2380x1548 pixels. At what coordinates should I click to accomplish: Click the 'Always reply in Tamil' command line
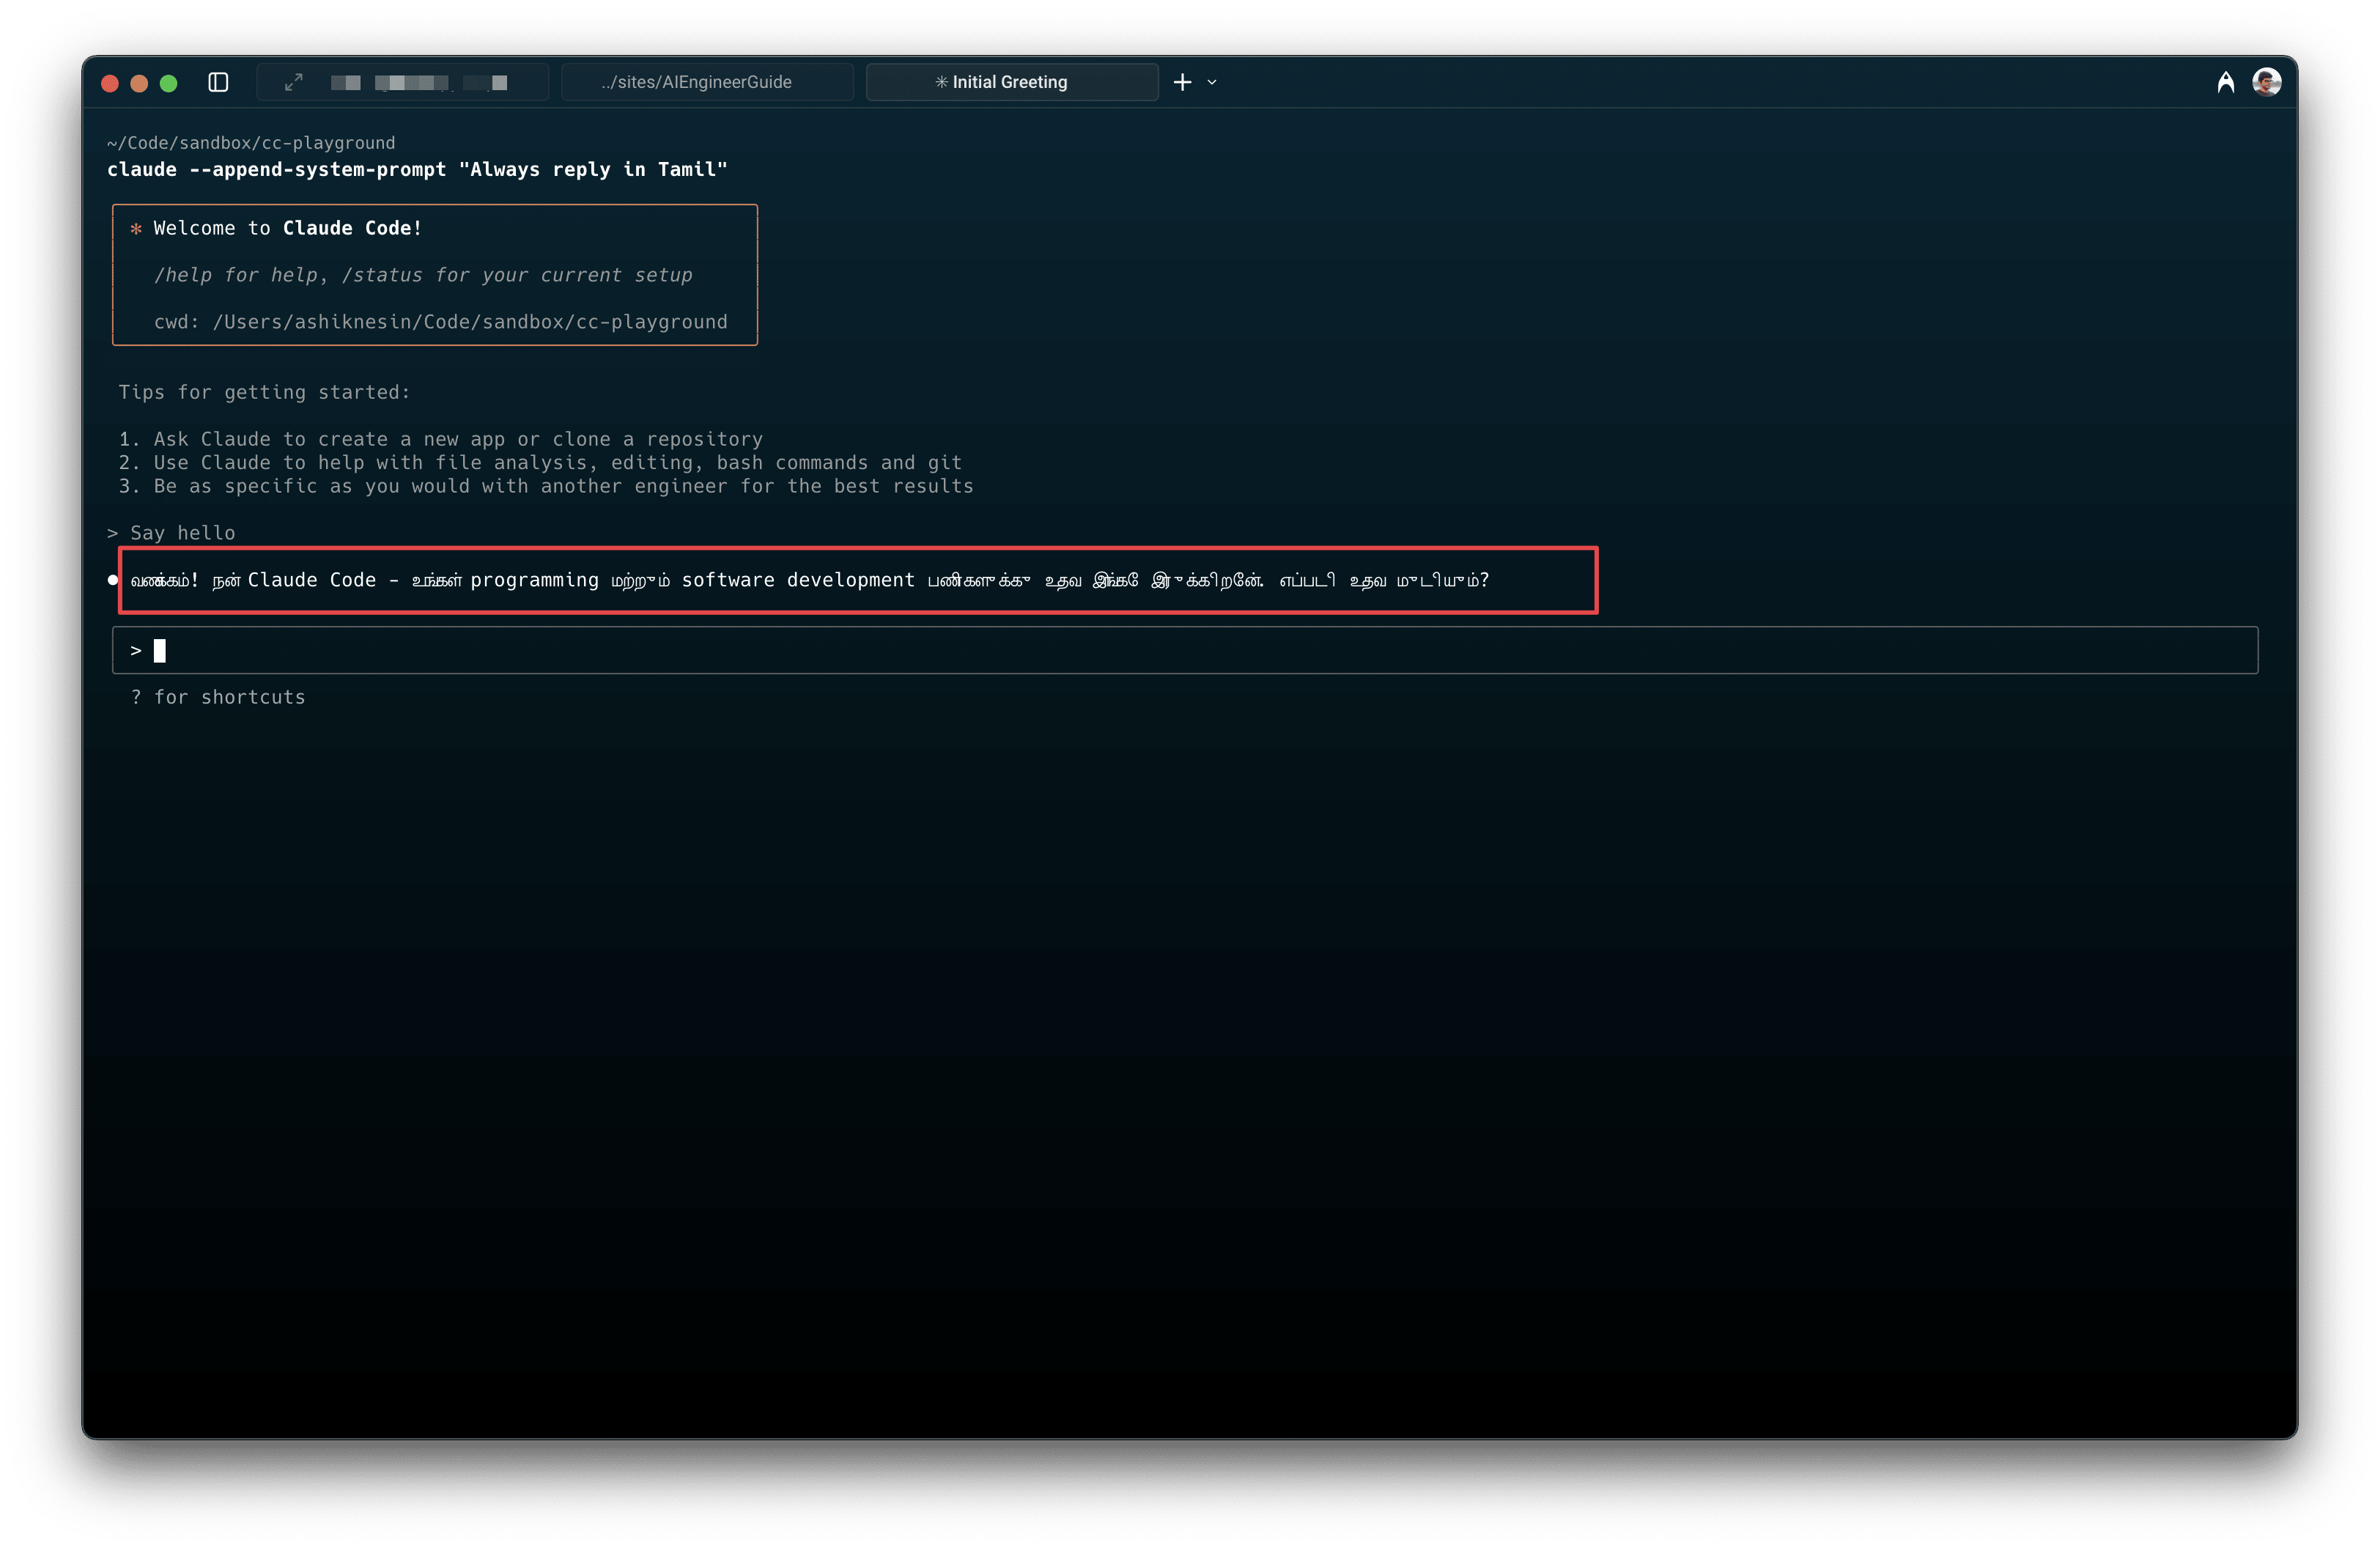point(417,169)
